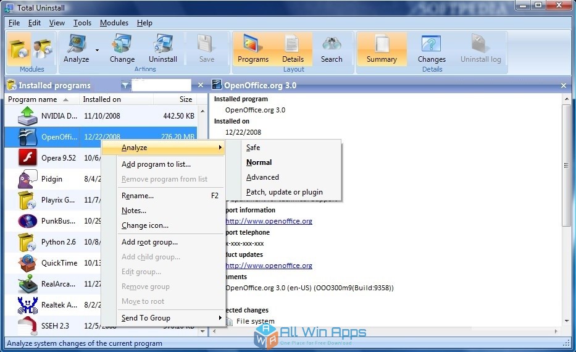Select the QuickTime program icon

click(x=28, y=262)
